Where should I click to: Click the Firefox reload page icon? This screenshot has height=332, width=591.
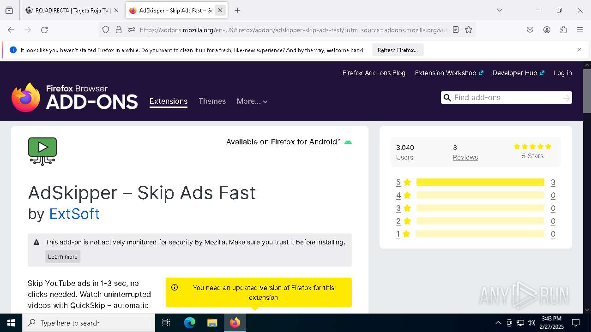(x=44, y=30)
